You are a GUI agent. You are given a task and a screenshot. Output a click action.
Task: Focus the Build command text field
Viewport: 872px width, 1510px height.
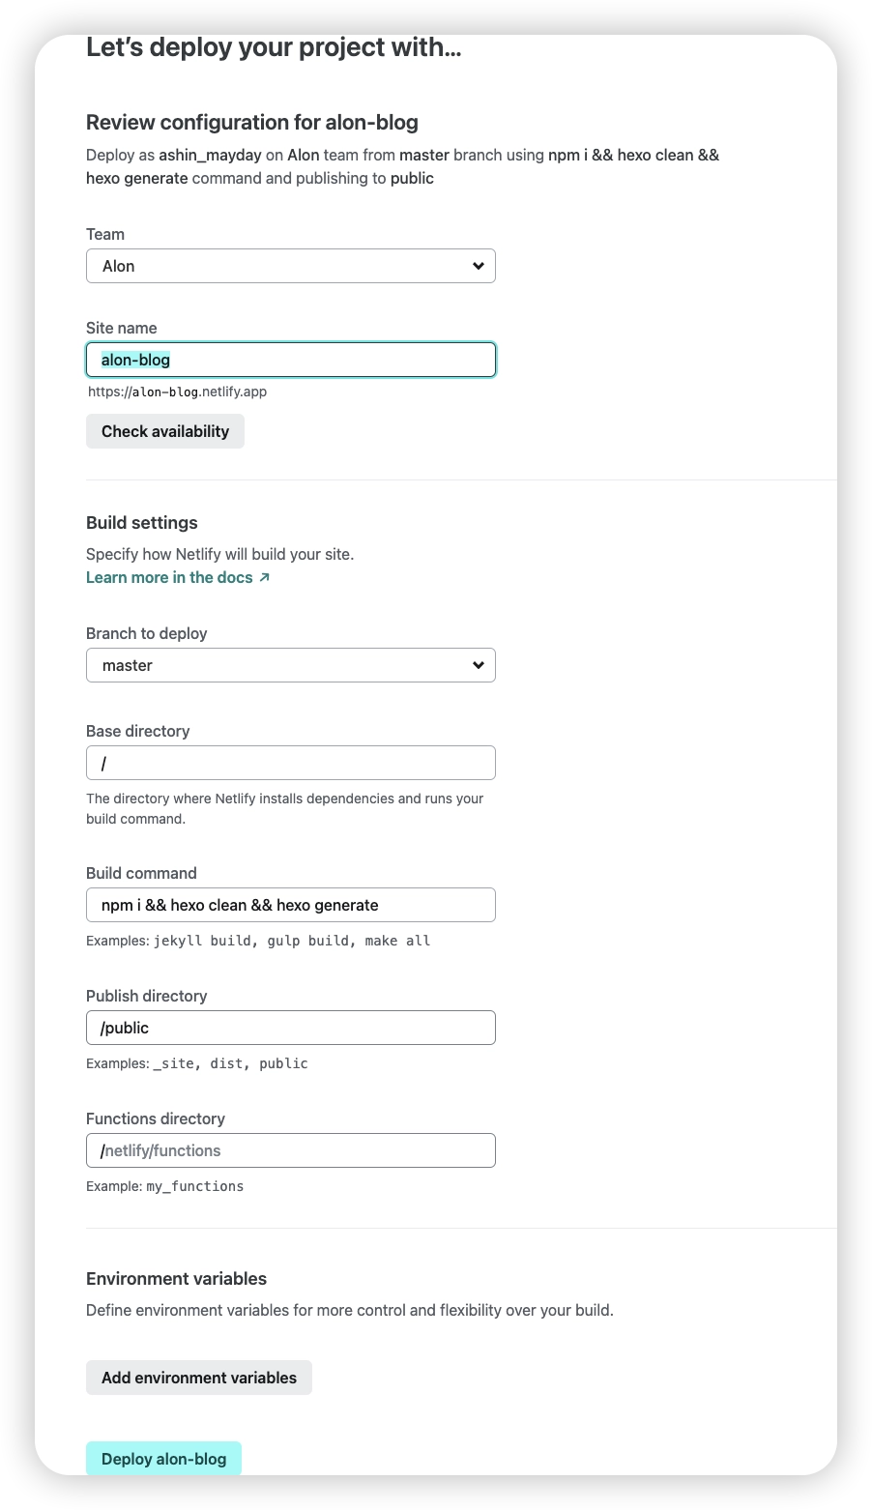click(x=290, y=905)
